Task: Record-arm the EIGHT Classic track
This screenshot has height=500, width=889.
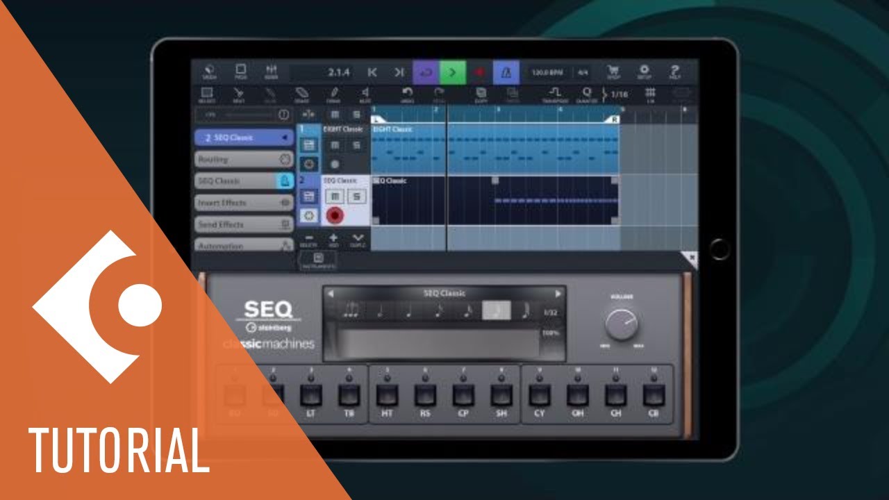Action: click(x=335, y=165)
